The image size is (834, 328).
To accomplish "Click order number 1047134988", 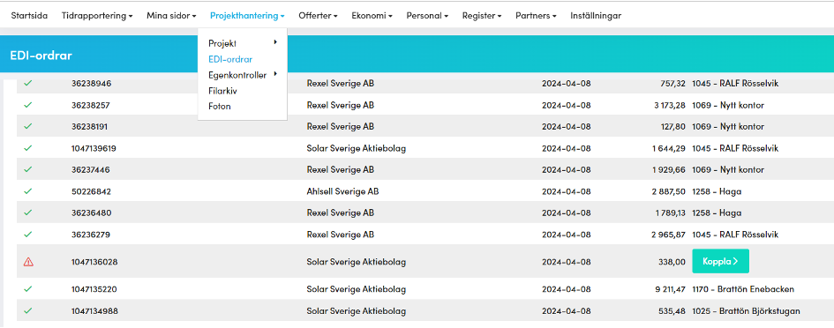I will [94, 310].
